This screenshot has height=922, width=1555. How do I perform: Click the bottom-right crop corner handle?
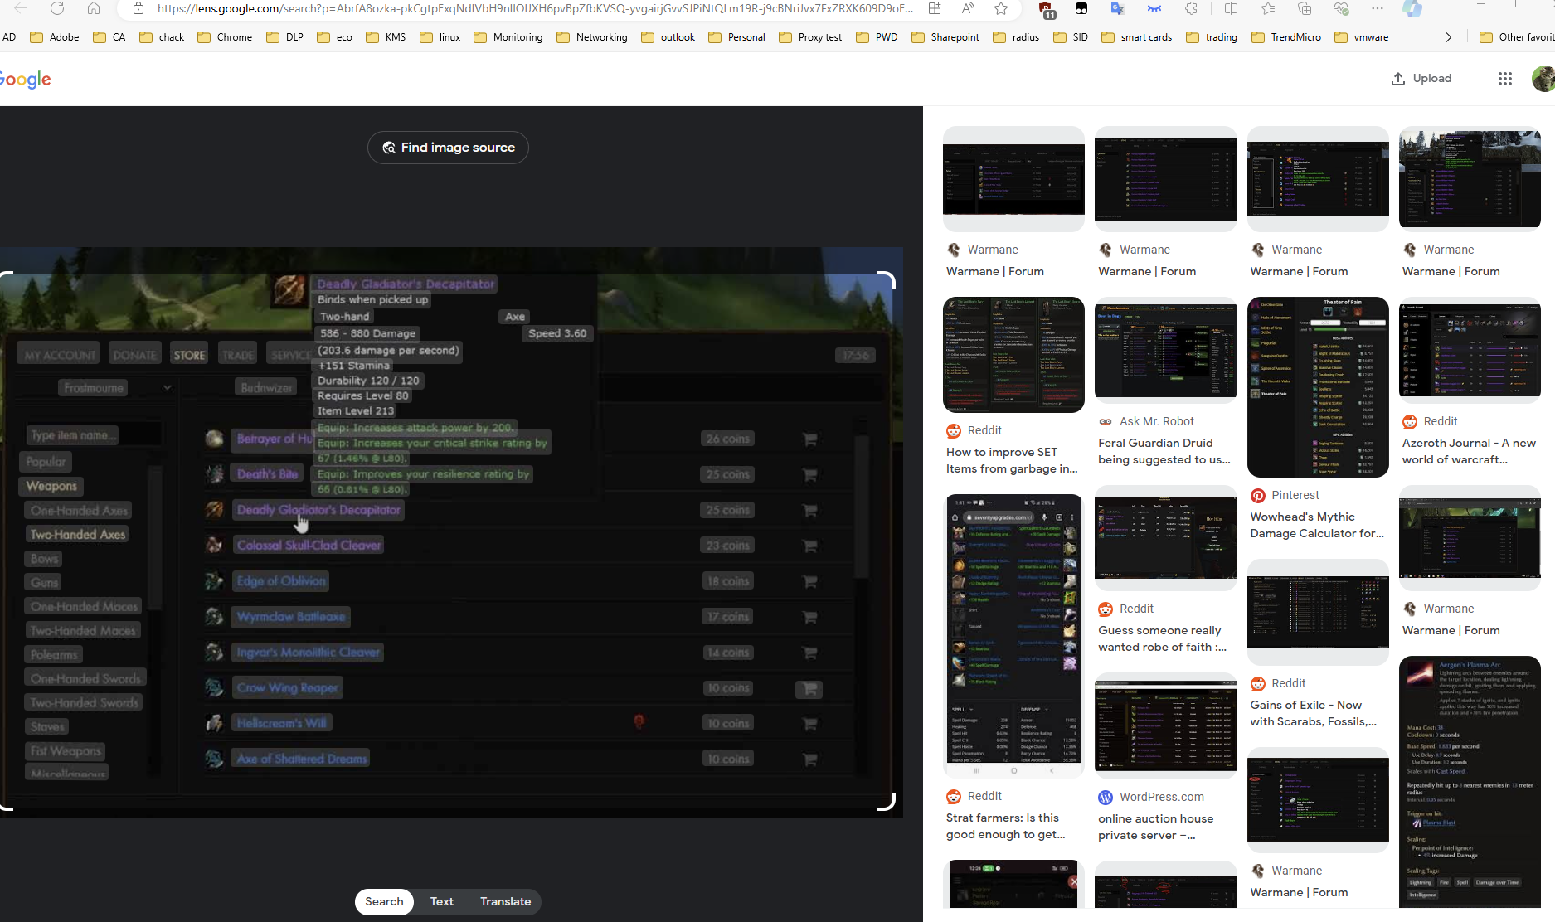point(887,800)
